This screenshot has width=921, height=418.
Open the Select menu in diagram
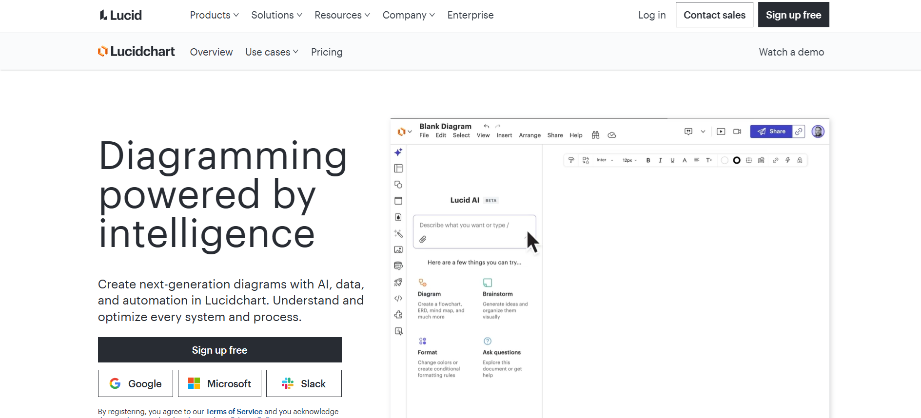coord(461,135)
